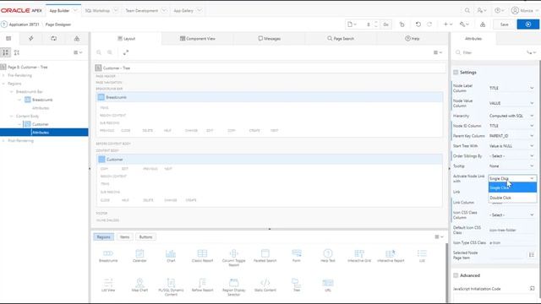
Task: Run the page with the blue play button
Action: (x=527, y=24)
